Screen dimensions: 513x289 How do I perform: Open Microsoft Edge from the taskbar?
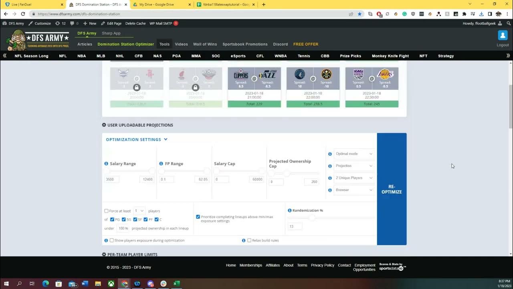[46, 284]
